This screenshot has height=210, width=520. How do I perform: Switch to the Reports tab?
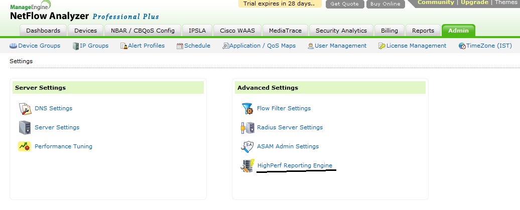(x=423, y=31)
